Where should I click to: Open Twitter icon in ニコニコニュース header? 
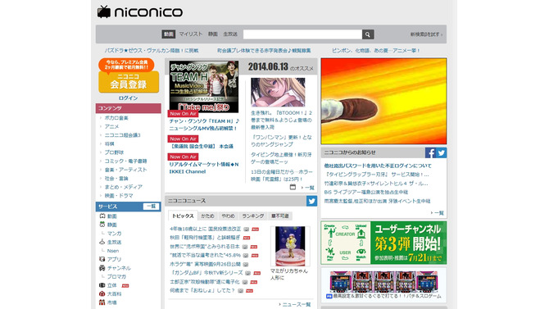[311, 201]
